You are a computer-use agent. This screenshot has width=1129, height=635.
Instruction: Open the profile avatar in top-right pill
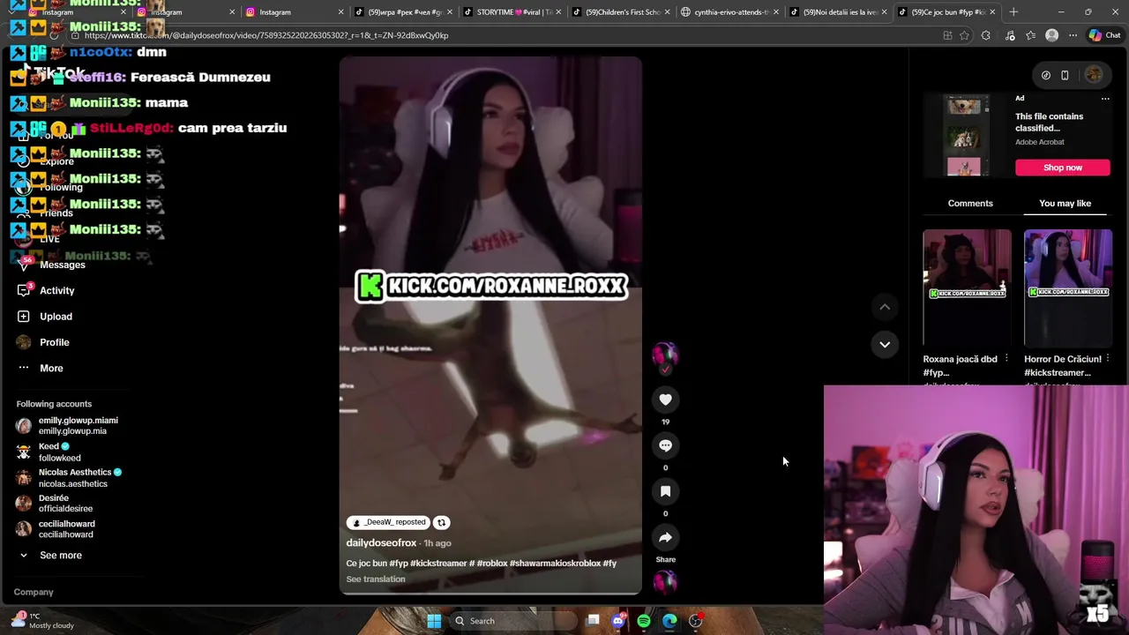(1093, 75)
